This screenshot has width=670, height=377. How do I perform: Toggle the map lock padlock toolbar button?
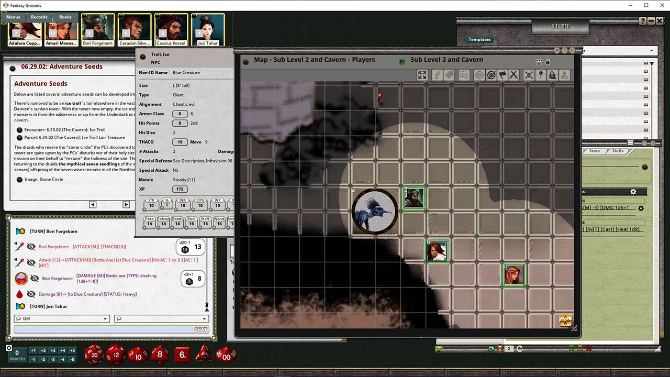tap(552, 75)
